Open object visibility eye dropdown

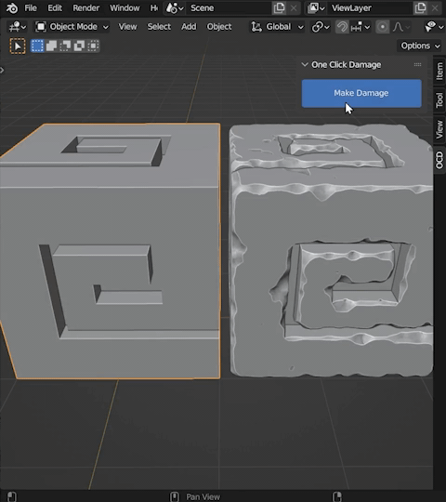point(434,27)
